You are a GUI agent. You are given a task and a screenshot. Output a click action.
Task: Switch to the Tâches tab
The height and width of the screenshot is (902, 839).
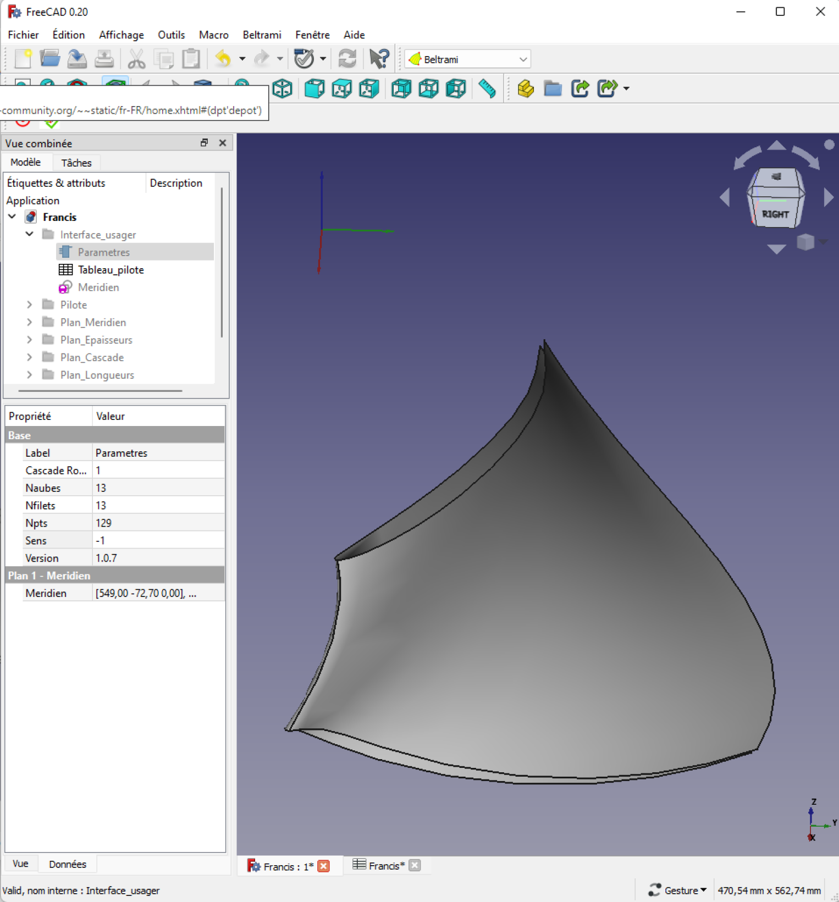(76, 163)
